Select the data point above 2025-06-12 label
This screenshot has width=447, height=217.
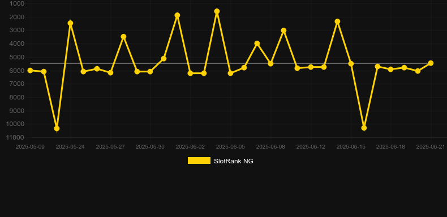311,67
